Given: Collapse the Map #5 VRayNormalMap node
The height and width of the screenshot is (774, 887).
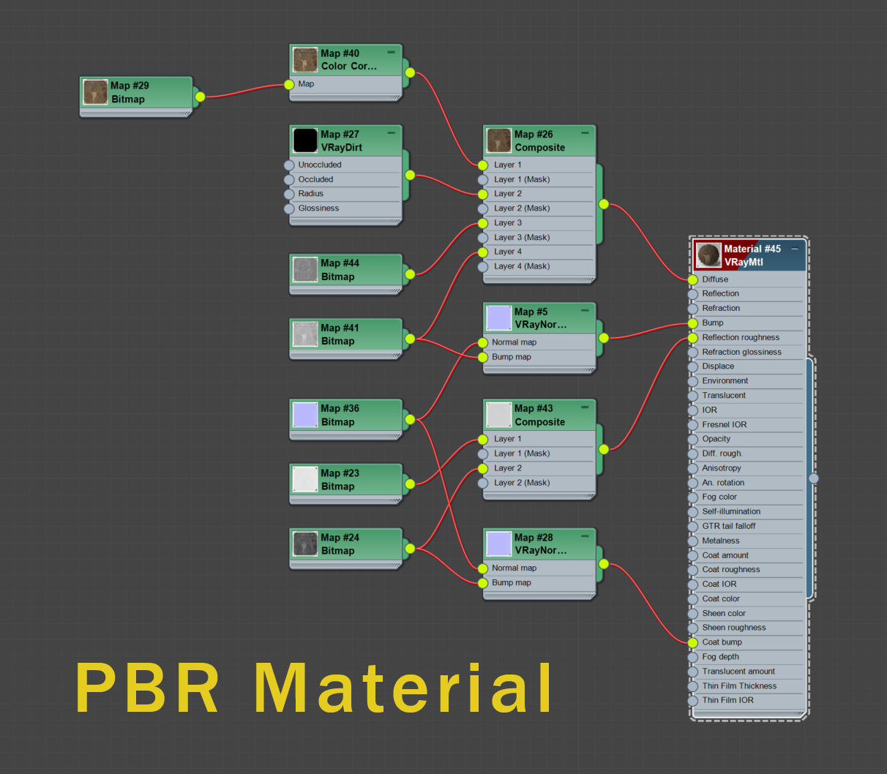Looking at the screenshot, I should pos(585,310).
